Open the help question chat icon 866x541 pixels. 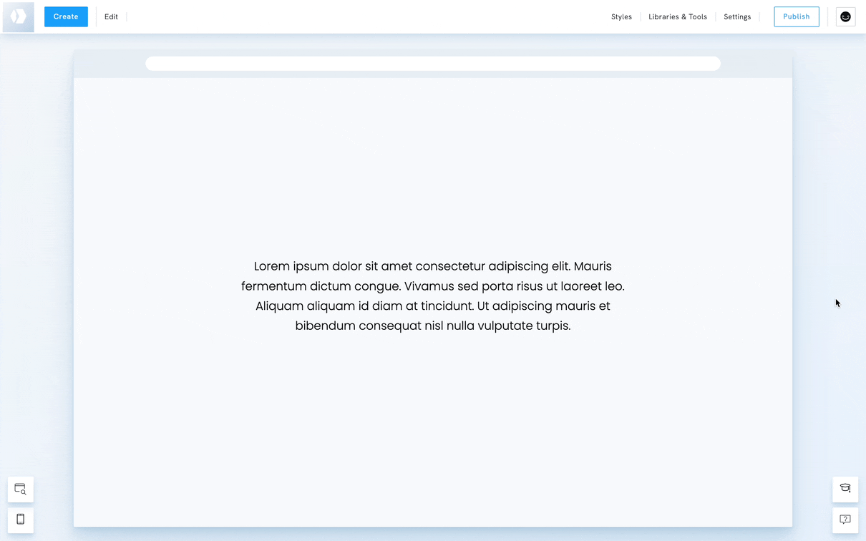tap(845, 520)
